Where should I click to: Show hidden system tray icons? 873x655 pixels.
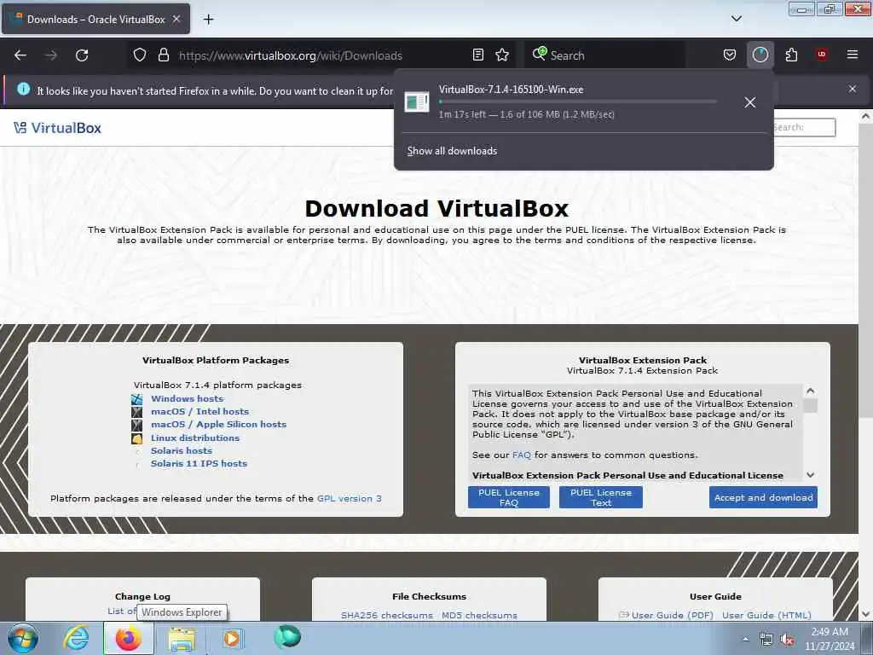tap(745, 640)
